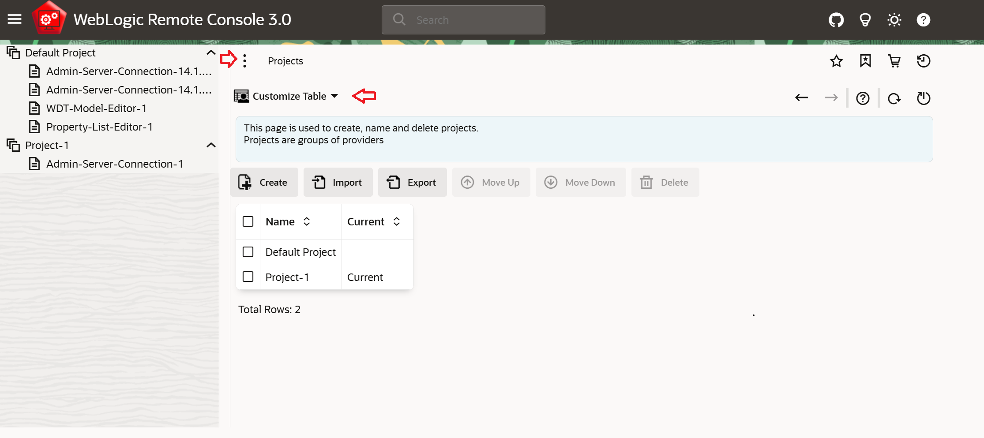The image size is (984, 438).
Task: Open the three-dot kebab menu beside Projects
Action: click(244, 61)
